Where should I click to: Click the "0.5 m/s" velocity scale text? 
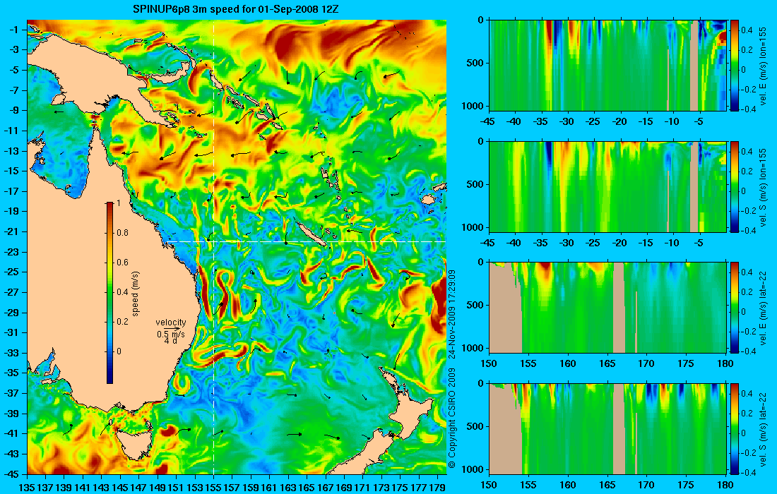[171, 335]
